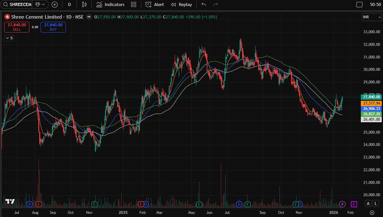Click the blue D dividend marker near Feb 2025
This screenshot has height=217, width=383.
click(x=146, y=204)
